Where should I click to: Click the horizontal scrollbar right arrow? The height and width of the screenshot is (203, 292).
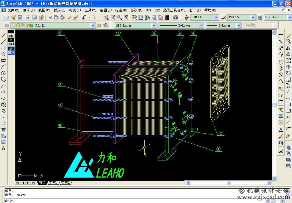(x=269, y=182)
